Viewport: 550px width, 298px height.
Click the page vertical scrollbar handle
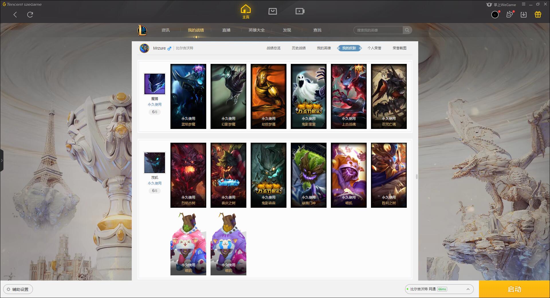pos(417,177)
